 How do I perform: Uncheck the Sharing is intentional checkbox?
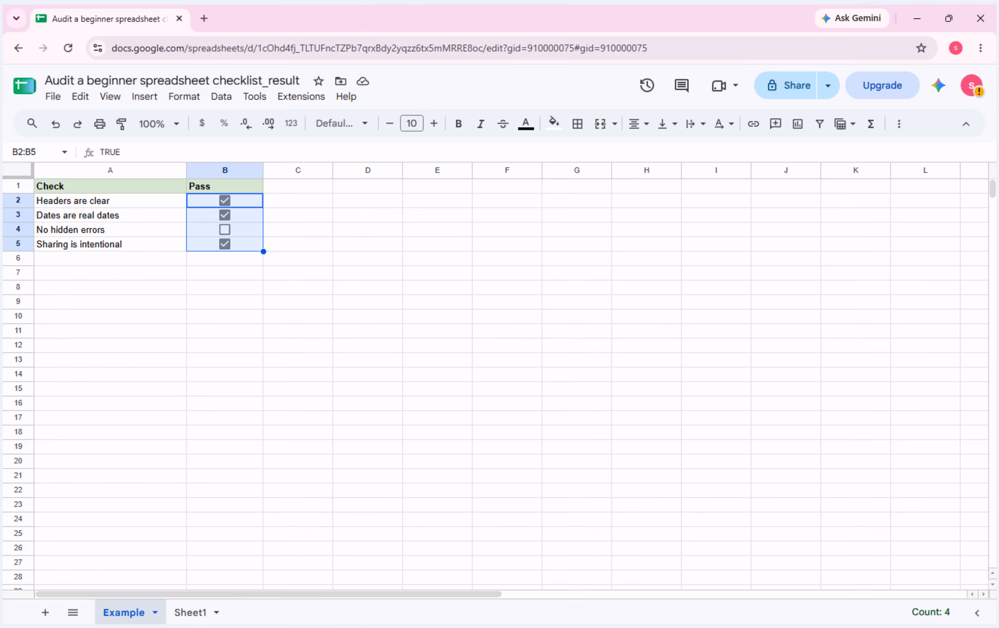click(225, 244)
